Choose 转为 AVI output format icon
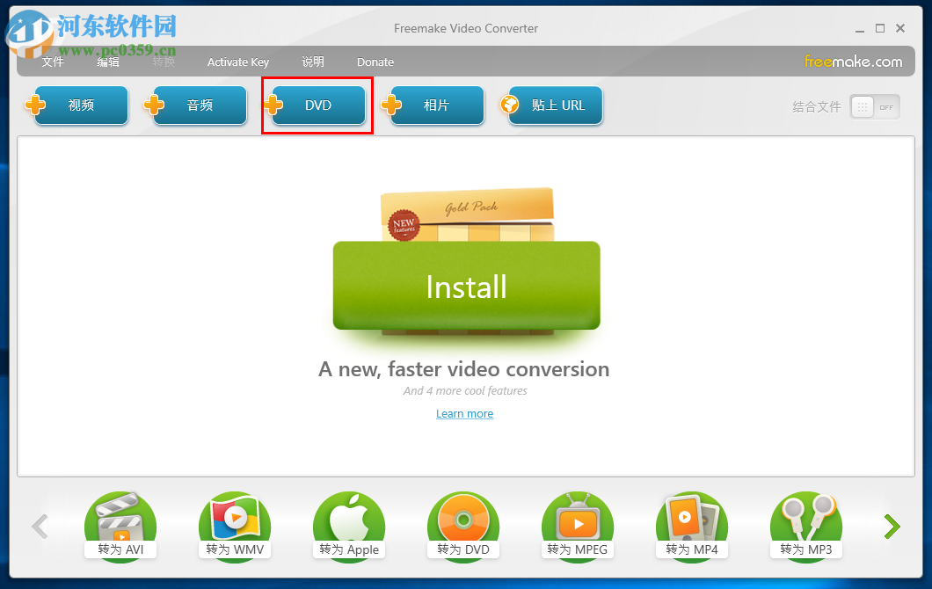This screenshot has width=932, height=589. click(x=120, y=527)
